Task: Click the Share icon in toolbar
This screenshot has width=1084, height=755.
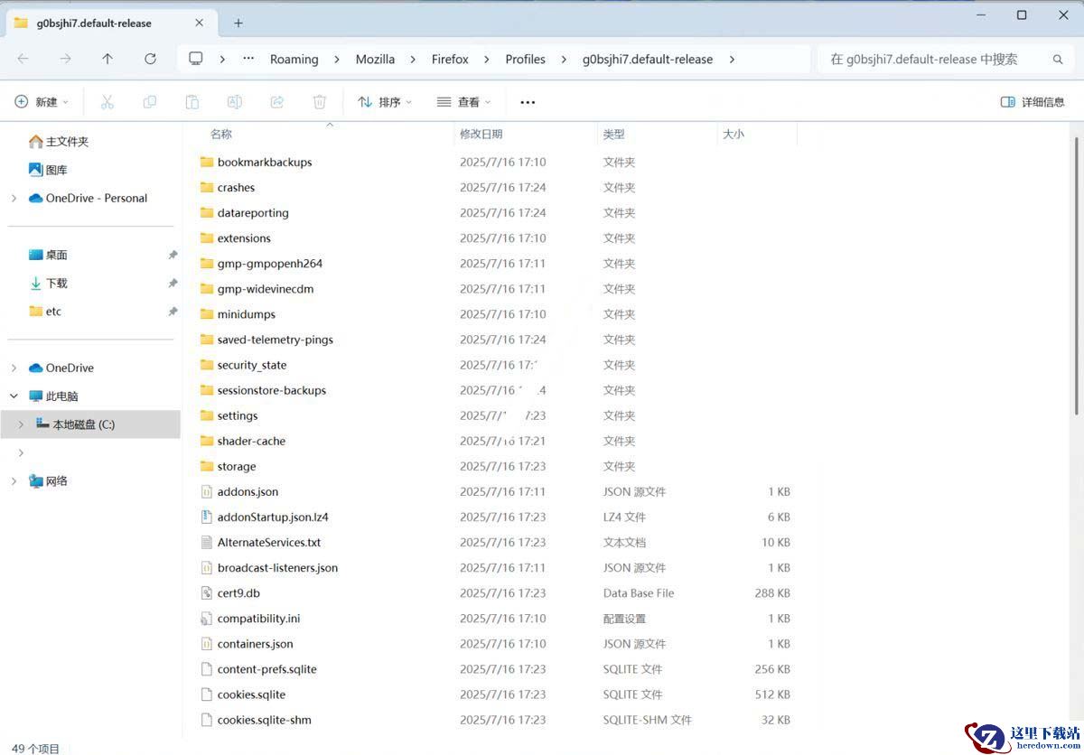Action: click(277, 102)
